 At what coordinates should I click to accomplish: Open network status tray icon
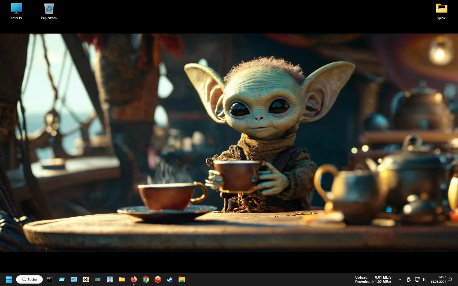coord(417,279)
